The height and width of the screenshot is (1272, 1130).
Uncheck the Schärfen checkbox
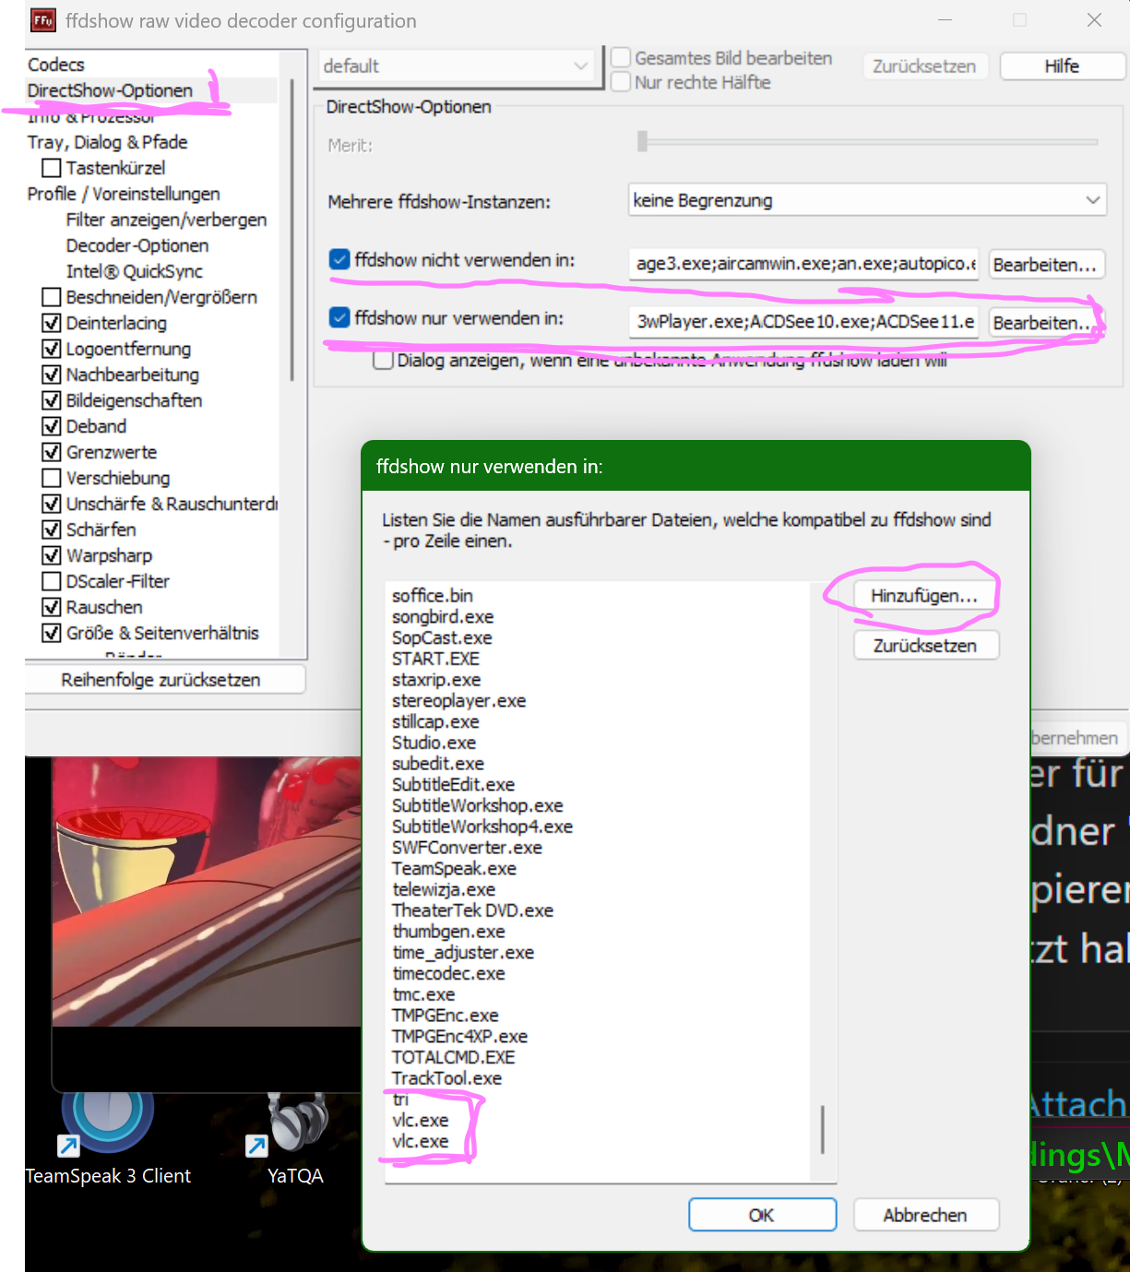(52, 529)
